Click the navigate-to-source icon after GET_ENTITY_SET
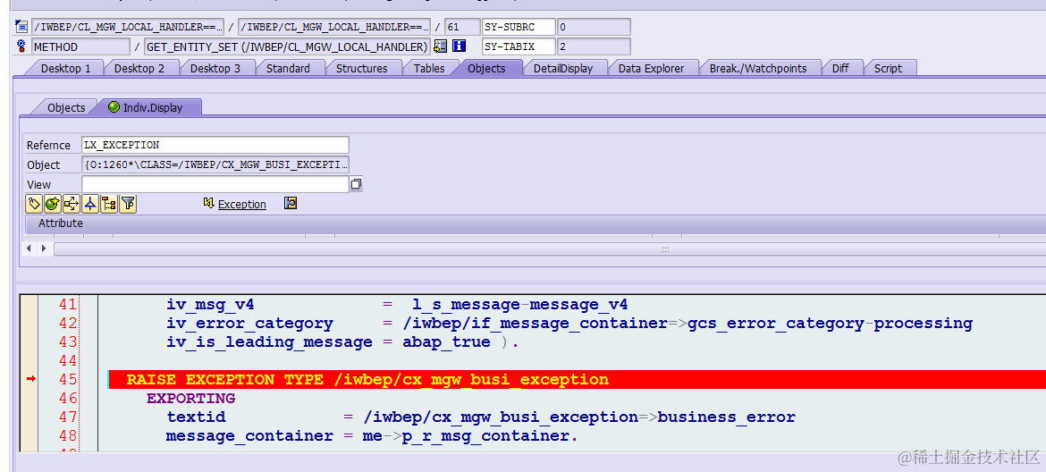Viewport: 1046px width, 472px height. pyautogui.click(x=440, y=46)
